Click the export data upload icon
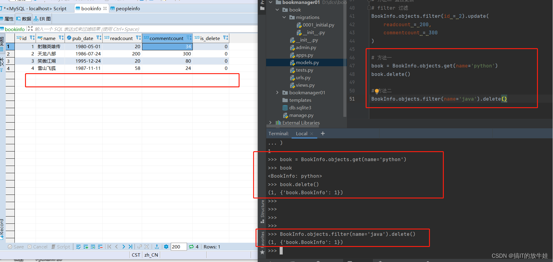Image resolution: width=553 pixels, height=262 pixels. click(x=157, y=247)
